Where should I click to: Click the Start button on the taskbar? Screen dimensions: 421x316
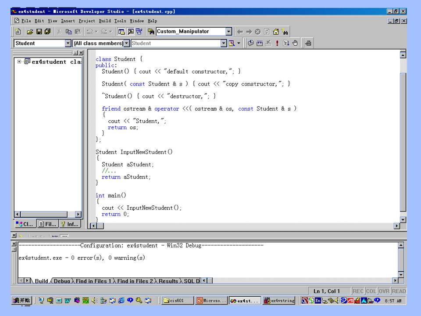(22, 300)
